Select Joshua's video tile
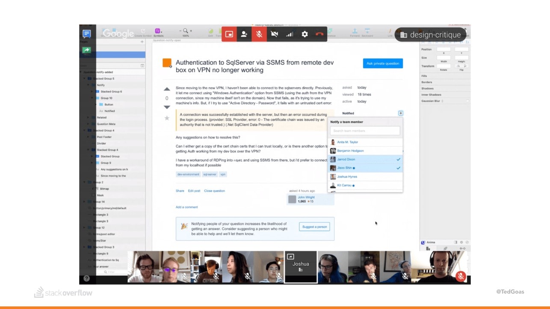The width and height of the screenshot is (550, 309). coord(301,267)
